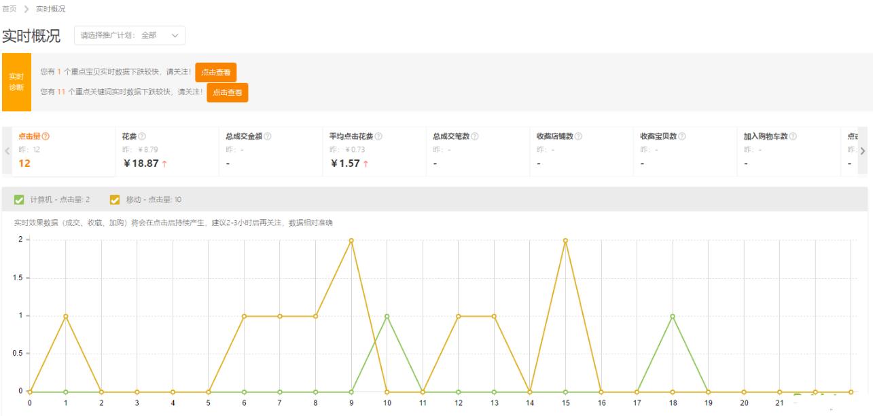
Task: Select the 点击量 metric tab
Action: (64, 151)
